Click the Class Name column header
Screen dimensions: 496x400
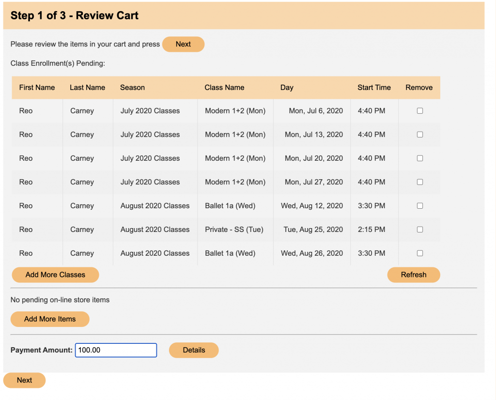tap(224, 88)
